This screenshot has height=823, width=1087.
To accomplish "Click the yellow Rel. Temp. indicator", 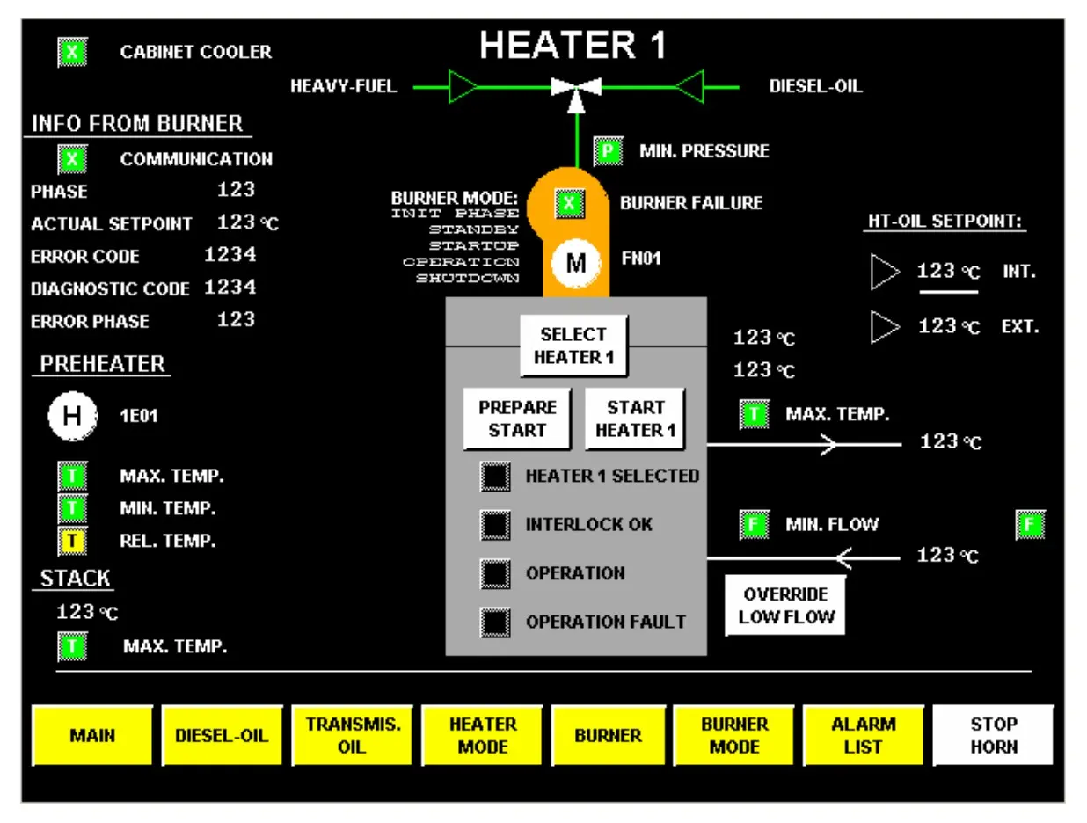I will pyautogui.click(x=73, y=542).
